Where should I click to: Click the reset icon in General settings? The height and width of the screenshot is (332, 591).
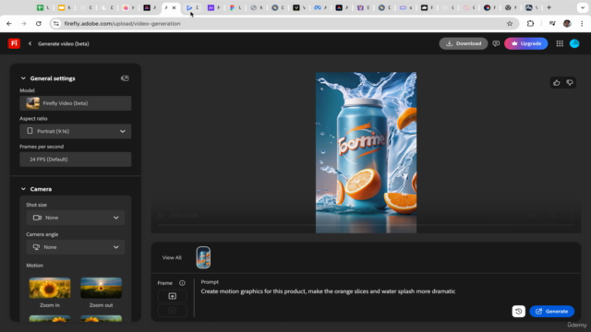tap(125, 78)
